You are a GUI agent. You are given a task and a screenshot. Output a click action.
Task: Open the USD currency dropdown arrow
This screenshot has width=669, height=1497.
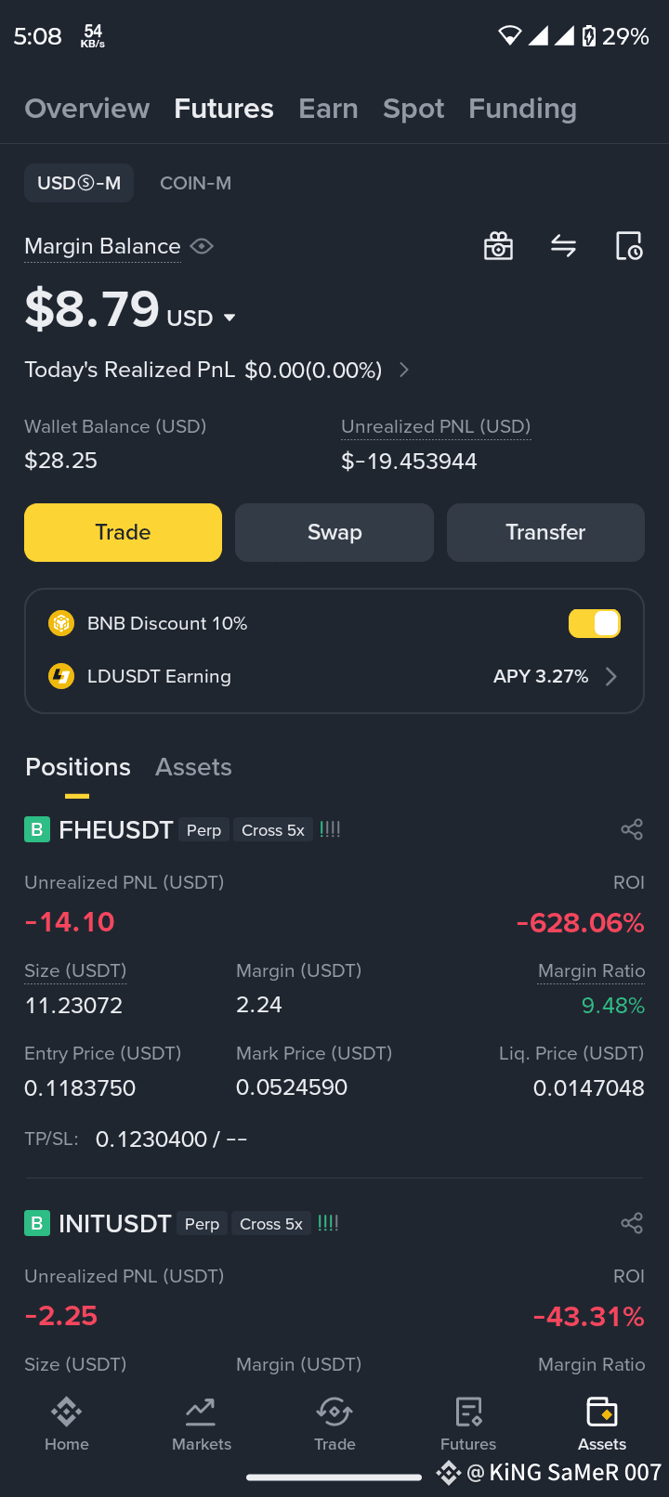click(230, 318)
